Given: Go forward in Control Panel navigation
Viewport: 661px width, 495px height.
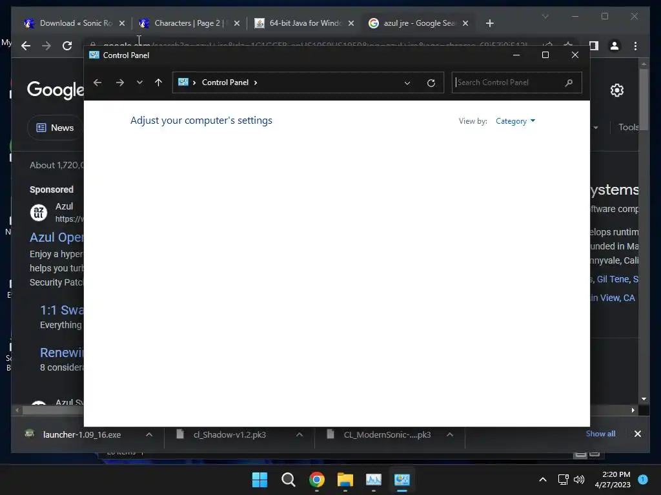Looking at the screenshot, I should pyautogui.click(x=119, y=82).
